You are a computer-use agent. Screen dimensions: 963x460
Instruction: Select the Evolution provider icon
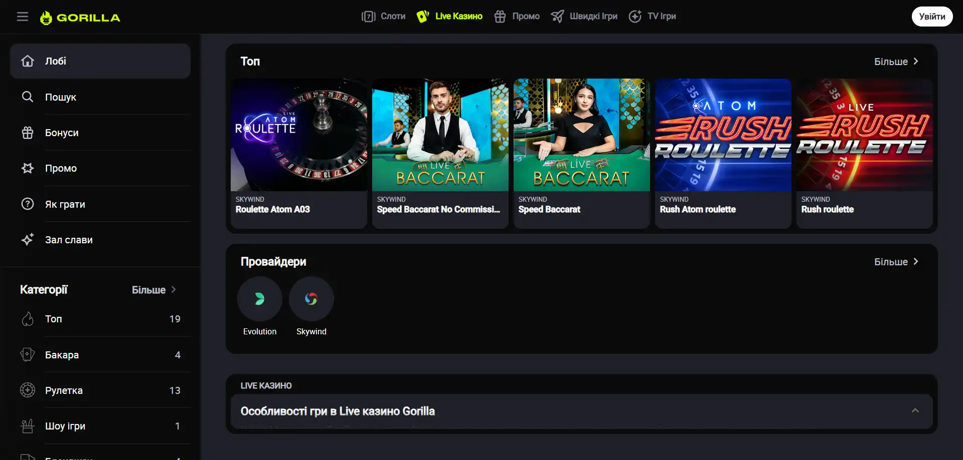pyautogui.click(x=259, y=299)
